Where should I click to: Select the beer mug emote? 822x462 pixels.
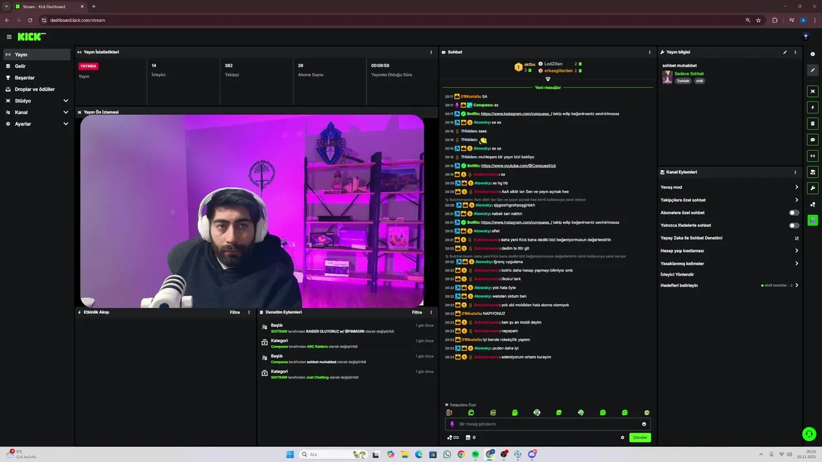[x=449, y=413]
